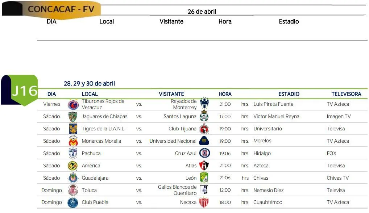Select the Necaxa team crest

point(204,202)
